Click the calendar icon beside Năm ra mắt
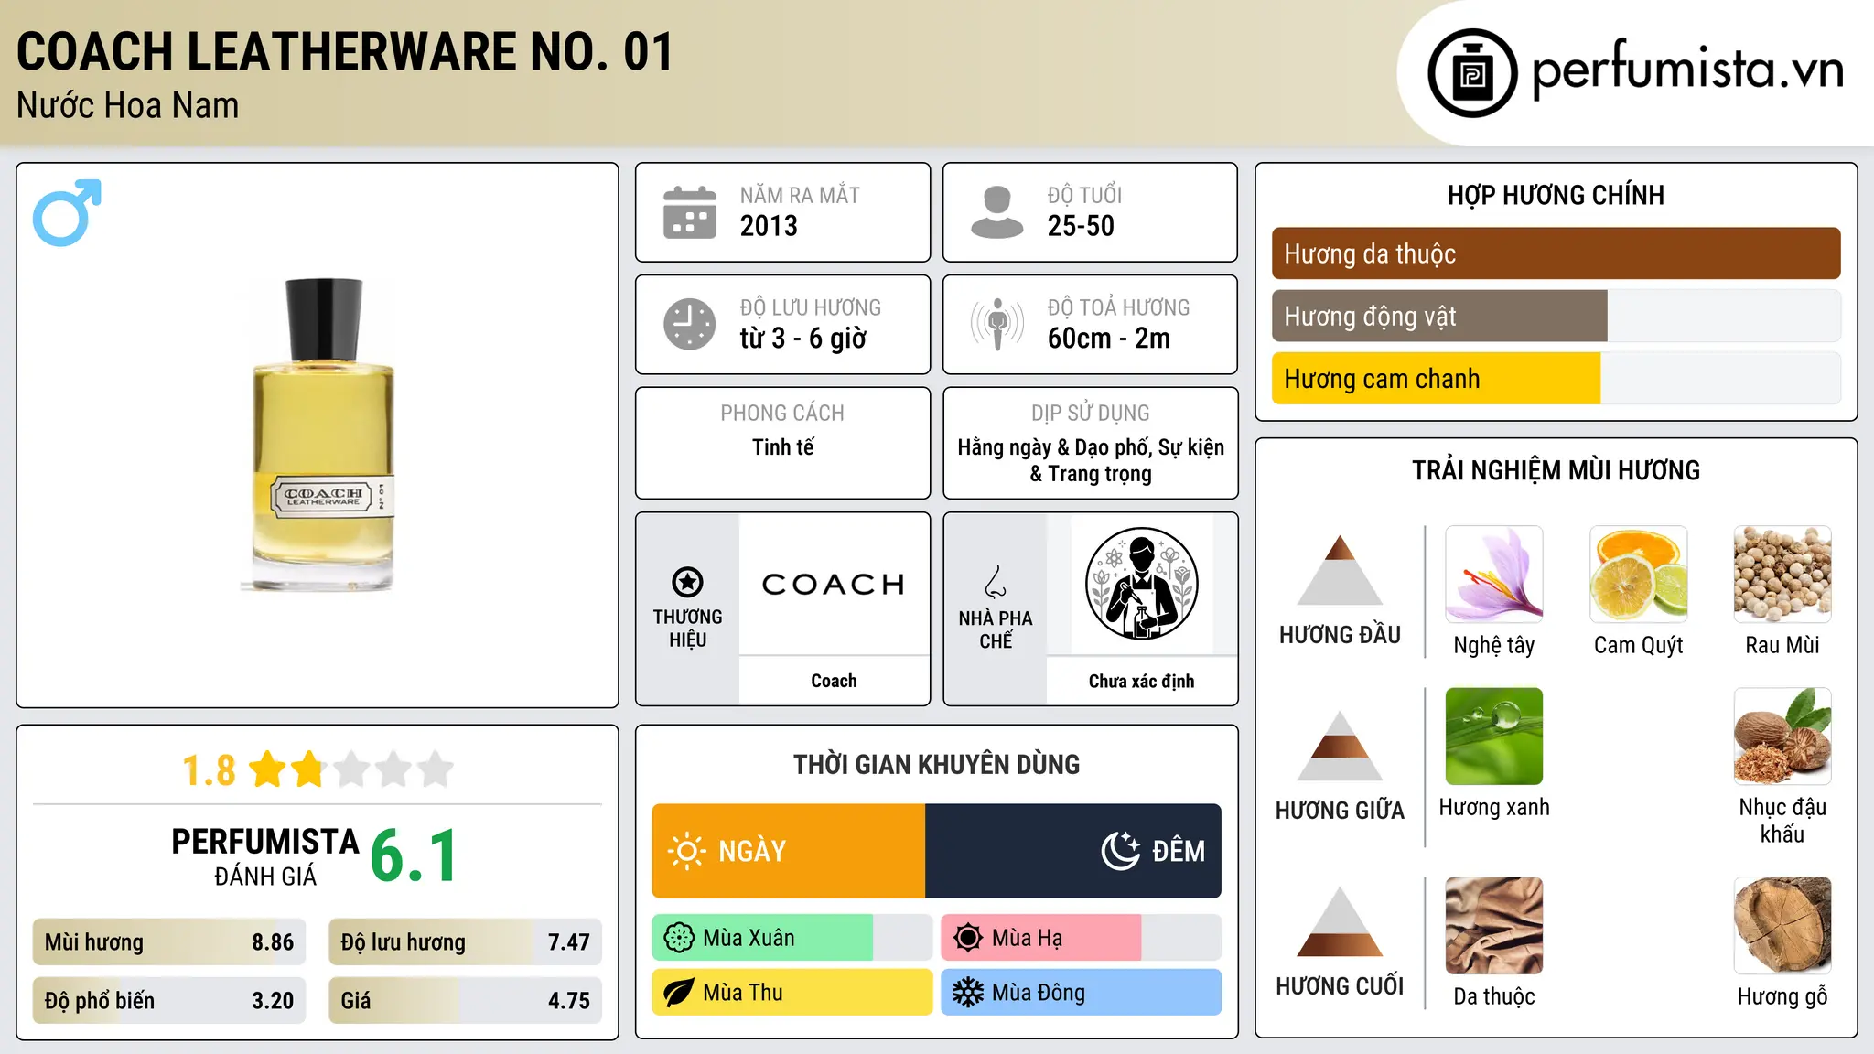Image resolution: width=1874 pixels, height=1054 pixels. point(689,212)
